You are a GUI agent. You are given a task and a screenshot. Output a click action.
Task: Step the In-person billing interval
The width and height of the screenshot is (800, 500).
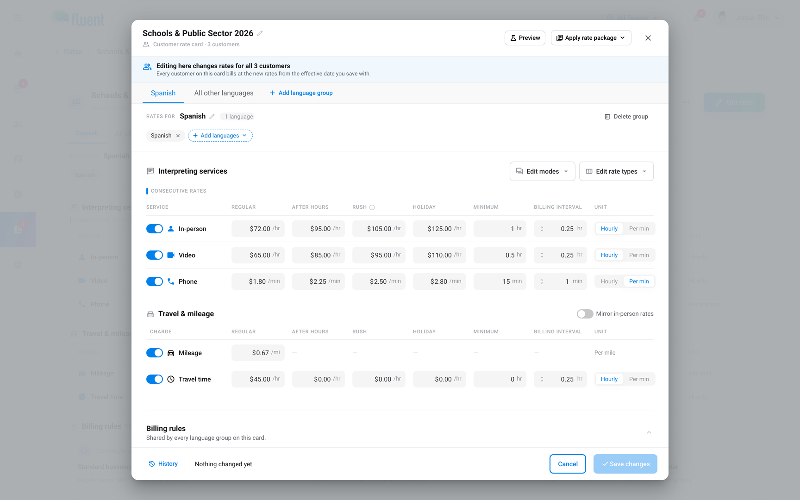(542, 229)
